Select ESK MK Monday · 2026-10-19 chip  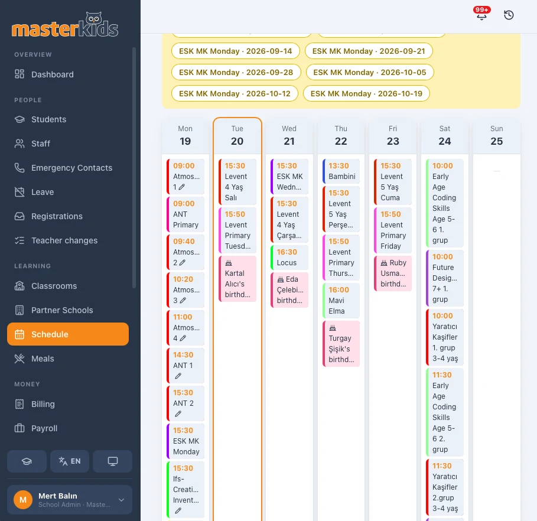(366, 93)
